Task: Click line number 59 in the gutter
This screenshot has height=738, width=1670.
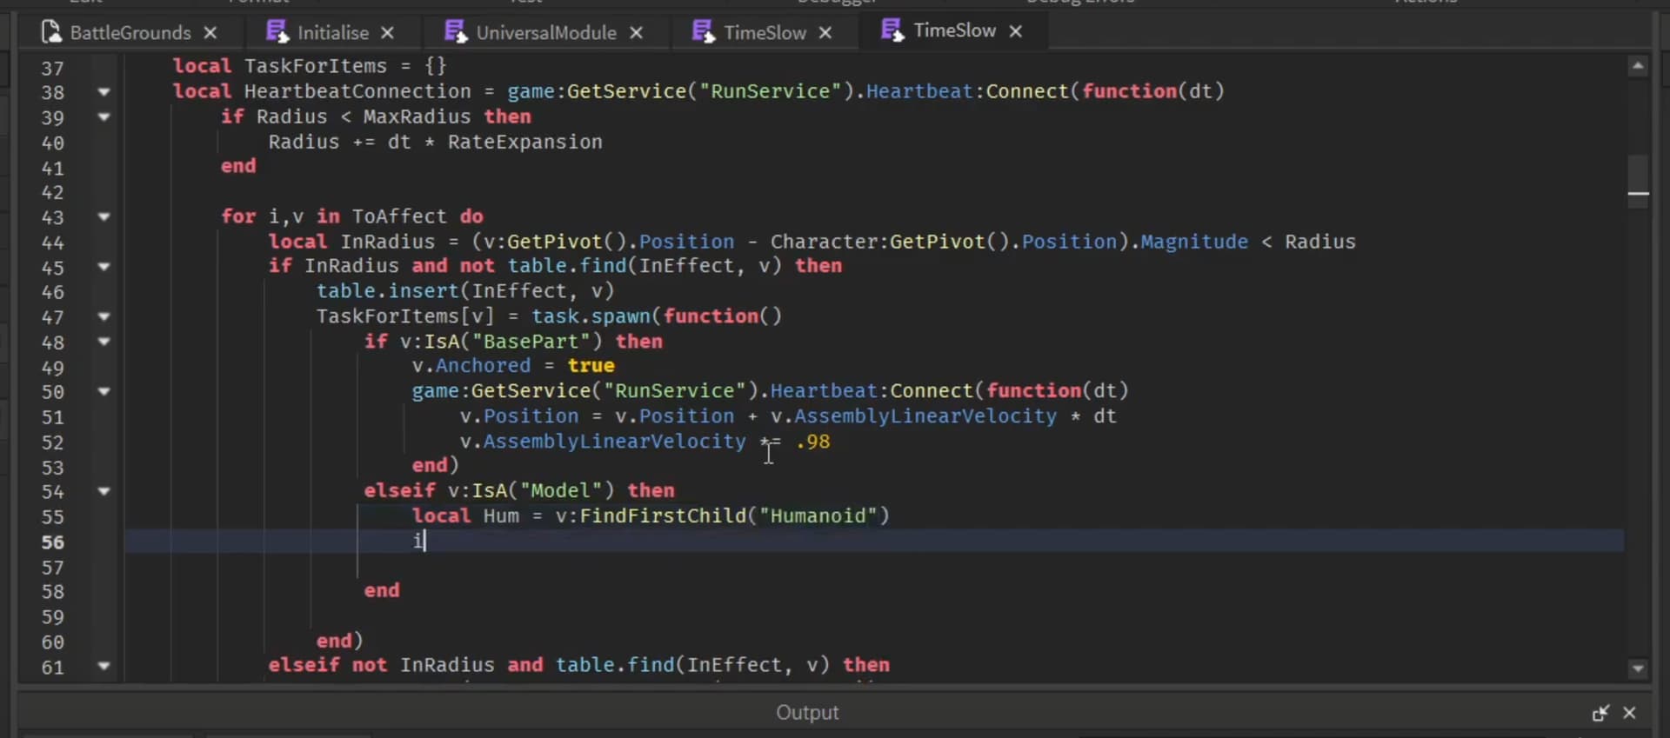Action: coord(53,617)
